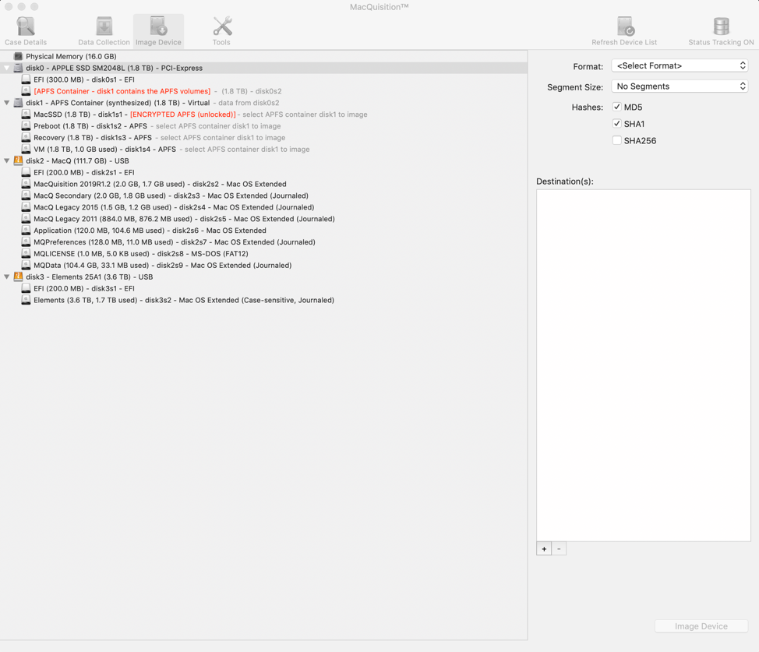Select the EFI (300.0 MB) disk0s1 row
The width and height of the screenshot is (759, 652).
pos(264,79)
